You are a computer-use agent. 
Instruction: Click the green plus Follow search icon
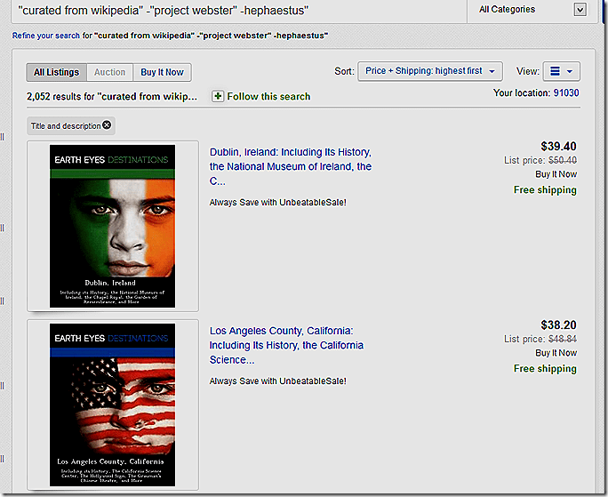click(218, 96)
